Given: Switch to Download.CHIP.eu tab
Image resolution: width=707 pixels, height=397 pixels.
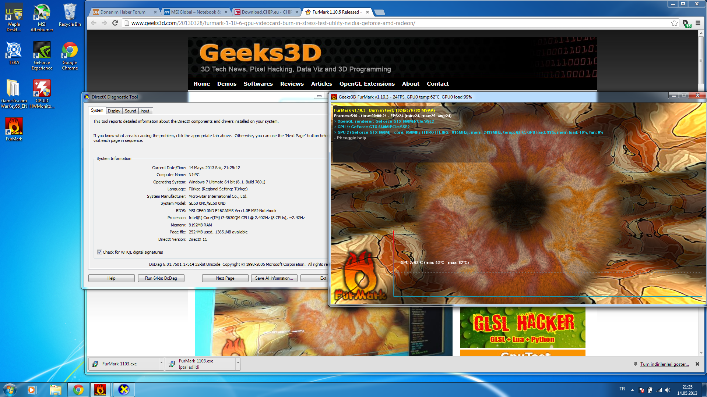Looking at the screenshot, I should [267, 12].
